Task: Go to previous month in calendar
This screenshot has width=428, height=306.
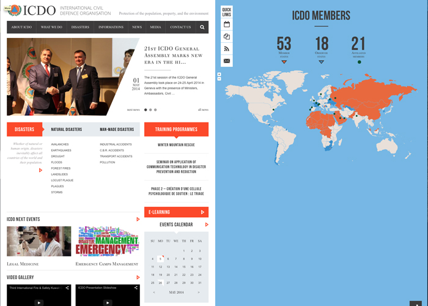Action: coord(154,293)
